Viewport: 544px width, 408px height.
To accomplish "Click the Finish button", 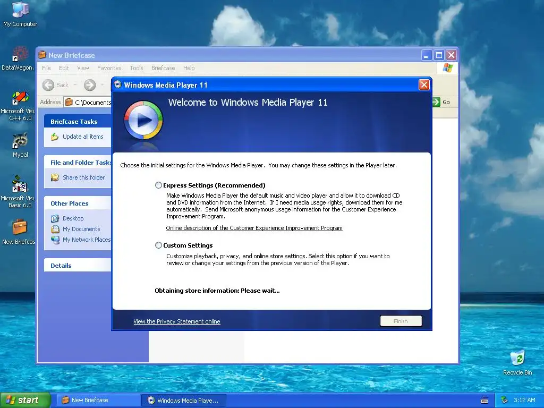I will (401, 321).
